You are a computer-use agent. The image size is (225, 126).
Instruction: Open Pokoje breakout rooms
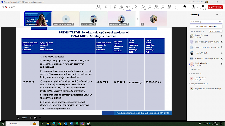163,7
